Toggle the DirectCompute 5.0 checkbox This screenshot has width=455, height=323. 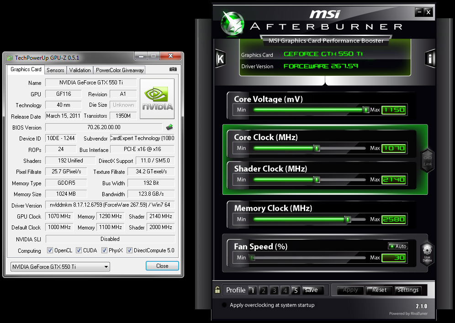tap(129, 250)
